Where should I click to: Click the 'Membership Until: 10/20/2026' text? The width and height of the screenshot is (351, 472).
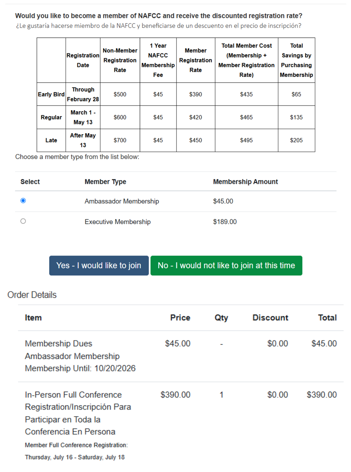click(x=80, y=368)
